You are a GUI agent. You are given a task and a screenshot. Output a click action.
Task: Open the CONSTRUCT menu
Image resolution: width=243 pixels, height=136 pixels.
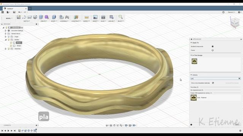click(76, 21)
